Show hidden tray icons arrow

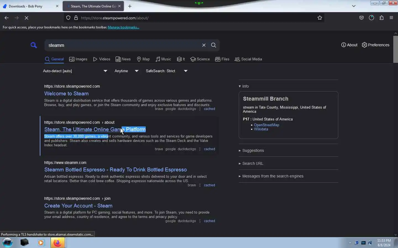(350, 243)
